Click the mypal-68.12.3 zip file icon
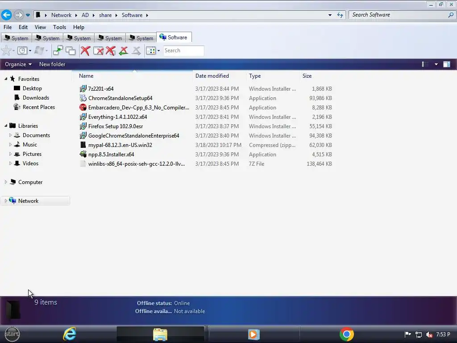Image resolution: width=457 pixels, height=343 pixels. click(x=83, y=145)
